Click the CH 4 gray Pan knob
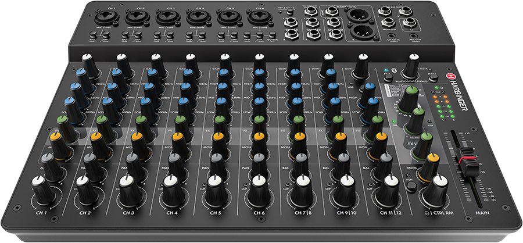The image size is (523, 243). click(x=176, y=167)
